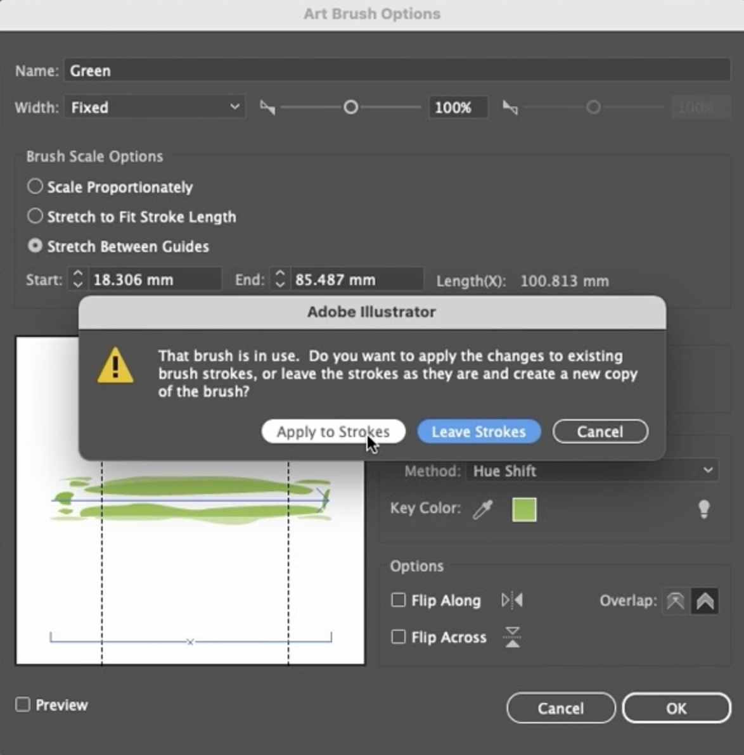This screenshot has height=755, width=744.
Task: Click Cancel in the alert dialog
Action: pos(600,431)
